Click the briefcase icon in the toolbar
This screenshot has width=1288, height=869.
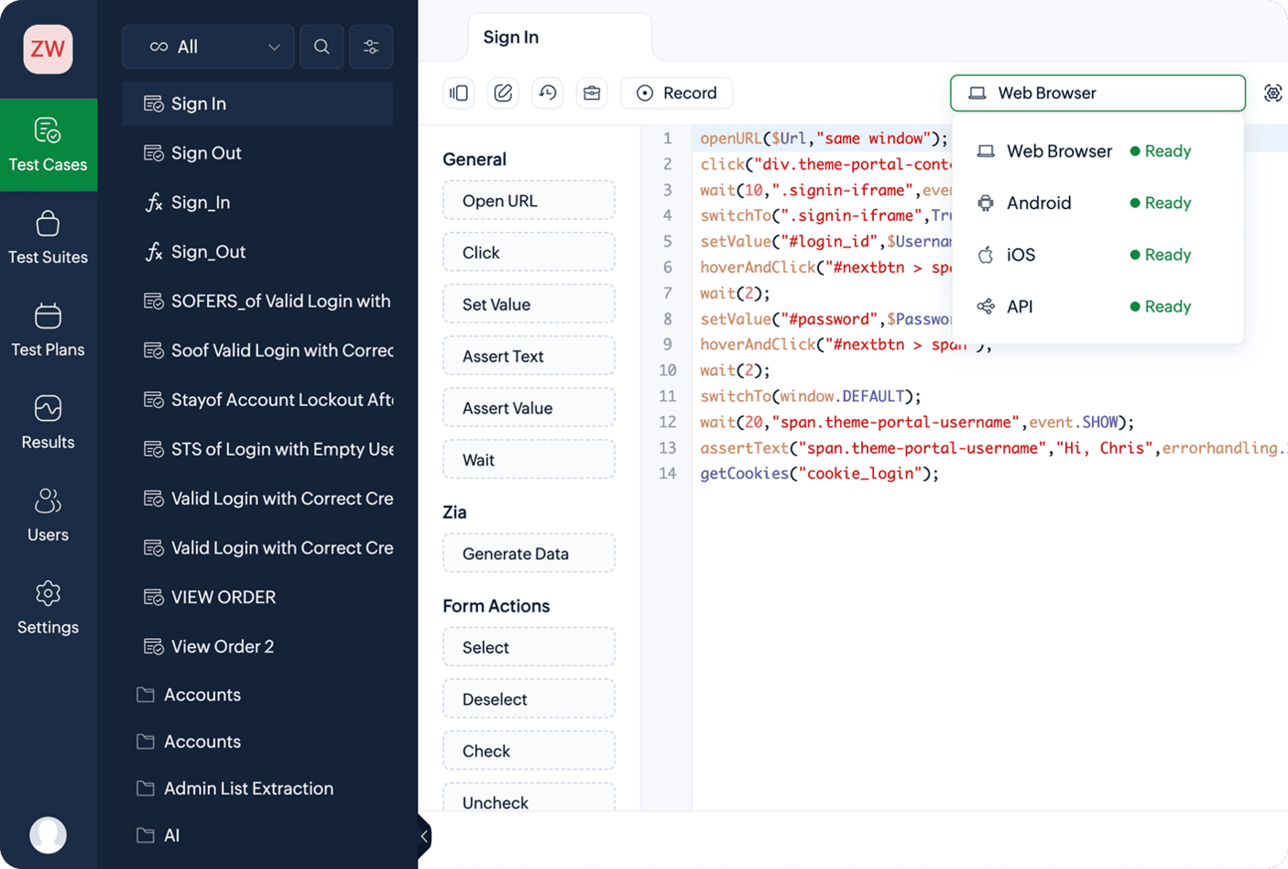[592, 93]
